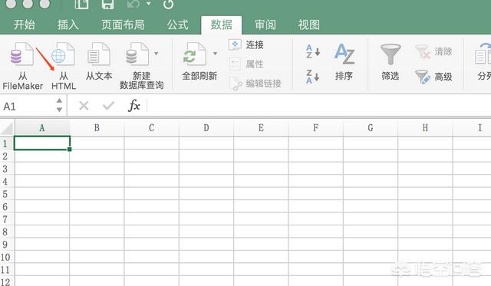Click the new file icon in title bar
The image size is (491, 286).
click(81, 4)
